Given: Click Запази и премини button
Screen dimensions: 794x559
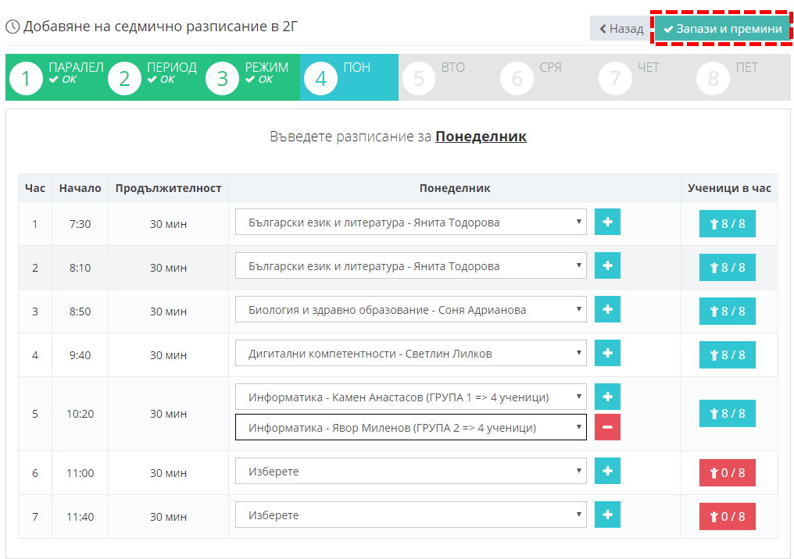Looking at the screenshot, I should point(722,29).
